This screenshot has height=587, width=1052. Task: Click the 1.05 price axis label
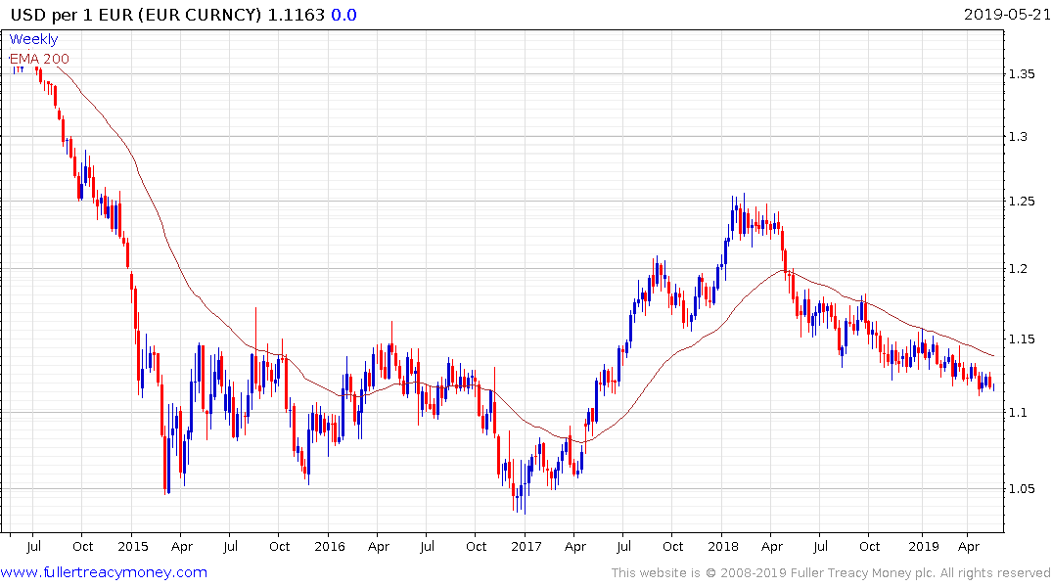click(1022, 489)
